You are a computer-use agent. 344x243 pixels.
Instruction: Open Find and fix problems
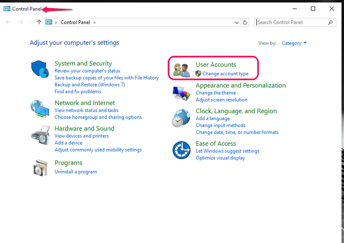[78, 92]
